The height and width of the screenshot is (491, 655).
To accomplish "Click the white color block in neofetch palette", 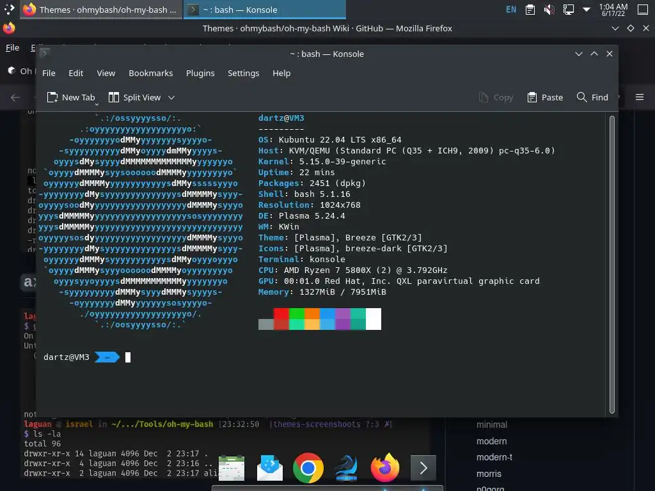I will point(374,319).
